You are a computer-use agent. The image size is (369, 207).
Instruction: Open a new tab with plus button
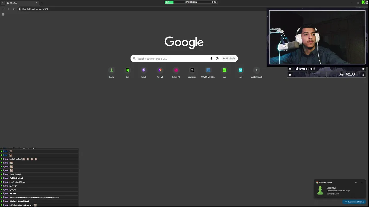(42, 3)
